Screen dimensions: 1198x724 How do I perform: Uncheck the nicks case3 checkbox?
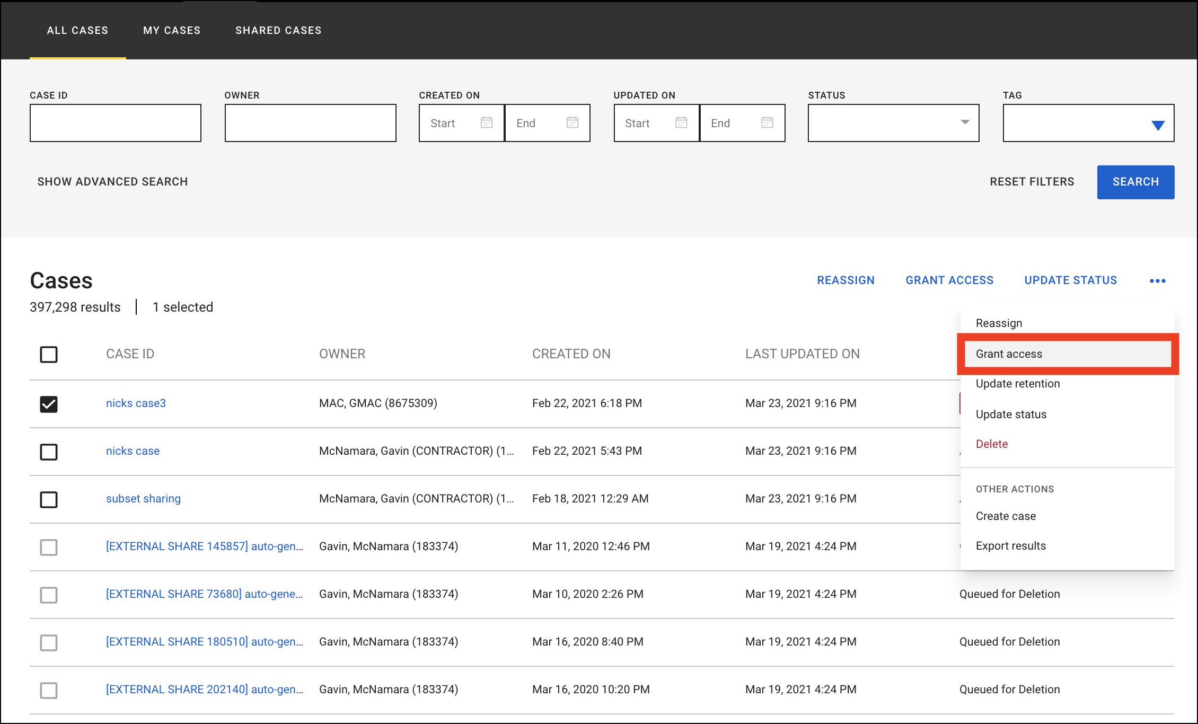(48, 403)
